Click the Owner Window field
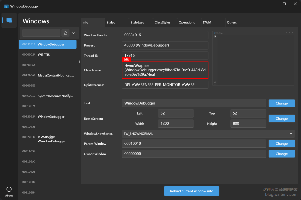Screen dimensions: 301x200 tap(194, 154)
